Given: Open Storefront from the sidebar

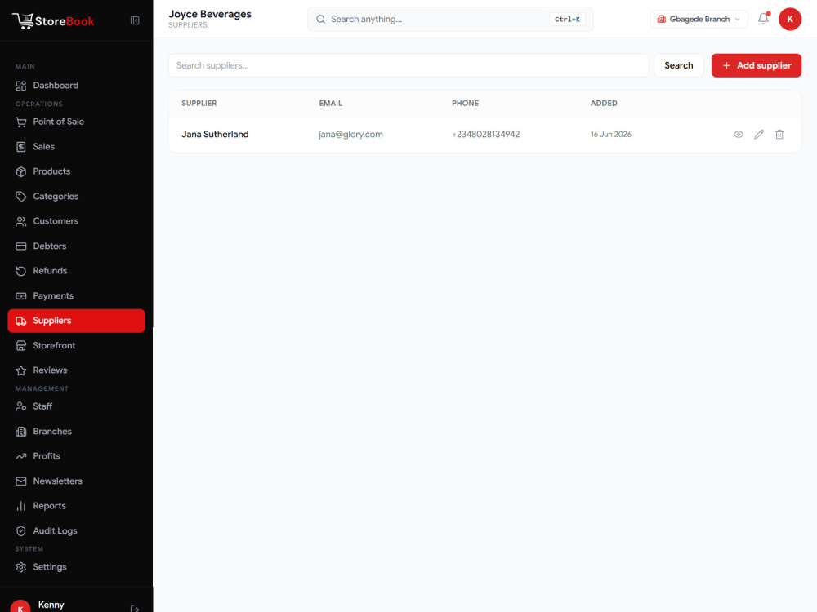Looking at the screenshot, I should coord(76,345).
